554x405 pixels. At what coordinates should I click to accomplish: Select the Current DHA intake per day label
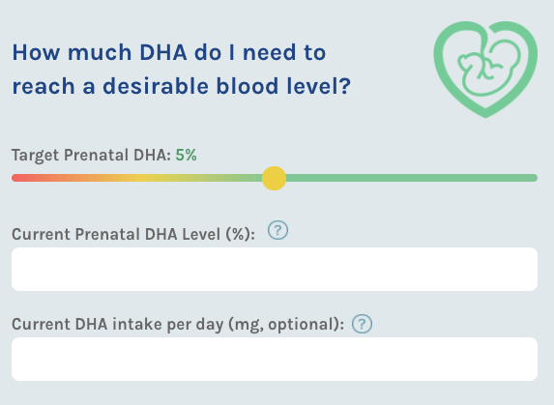pos(178,325)
